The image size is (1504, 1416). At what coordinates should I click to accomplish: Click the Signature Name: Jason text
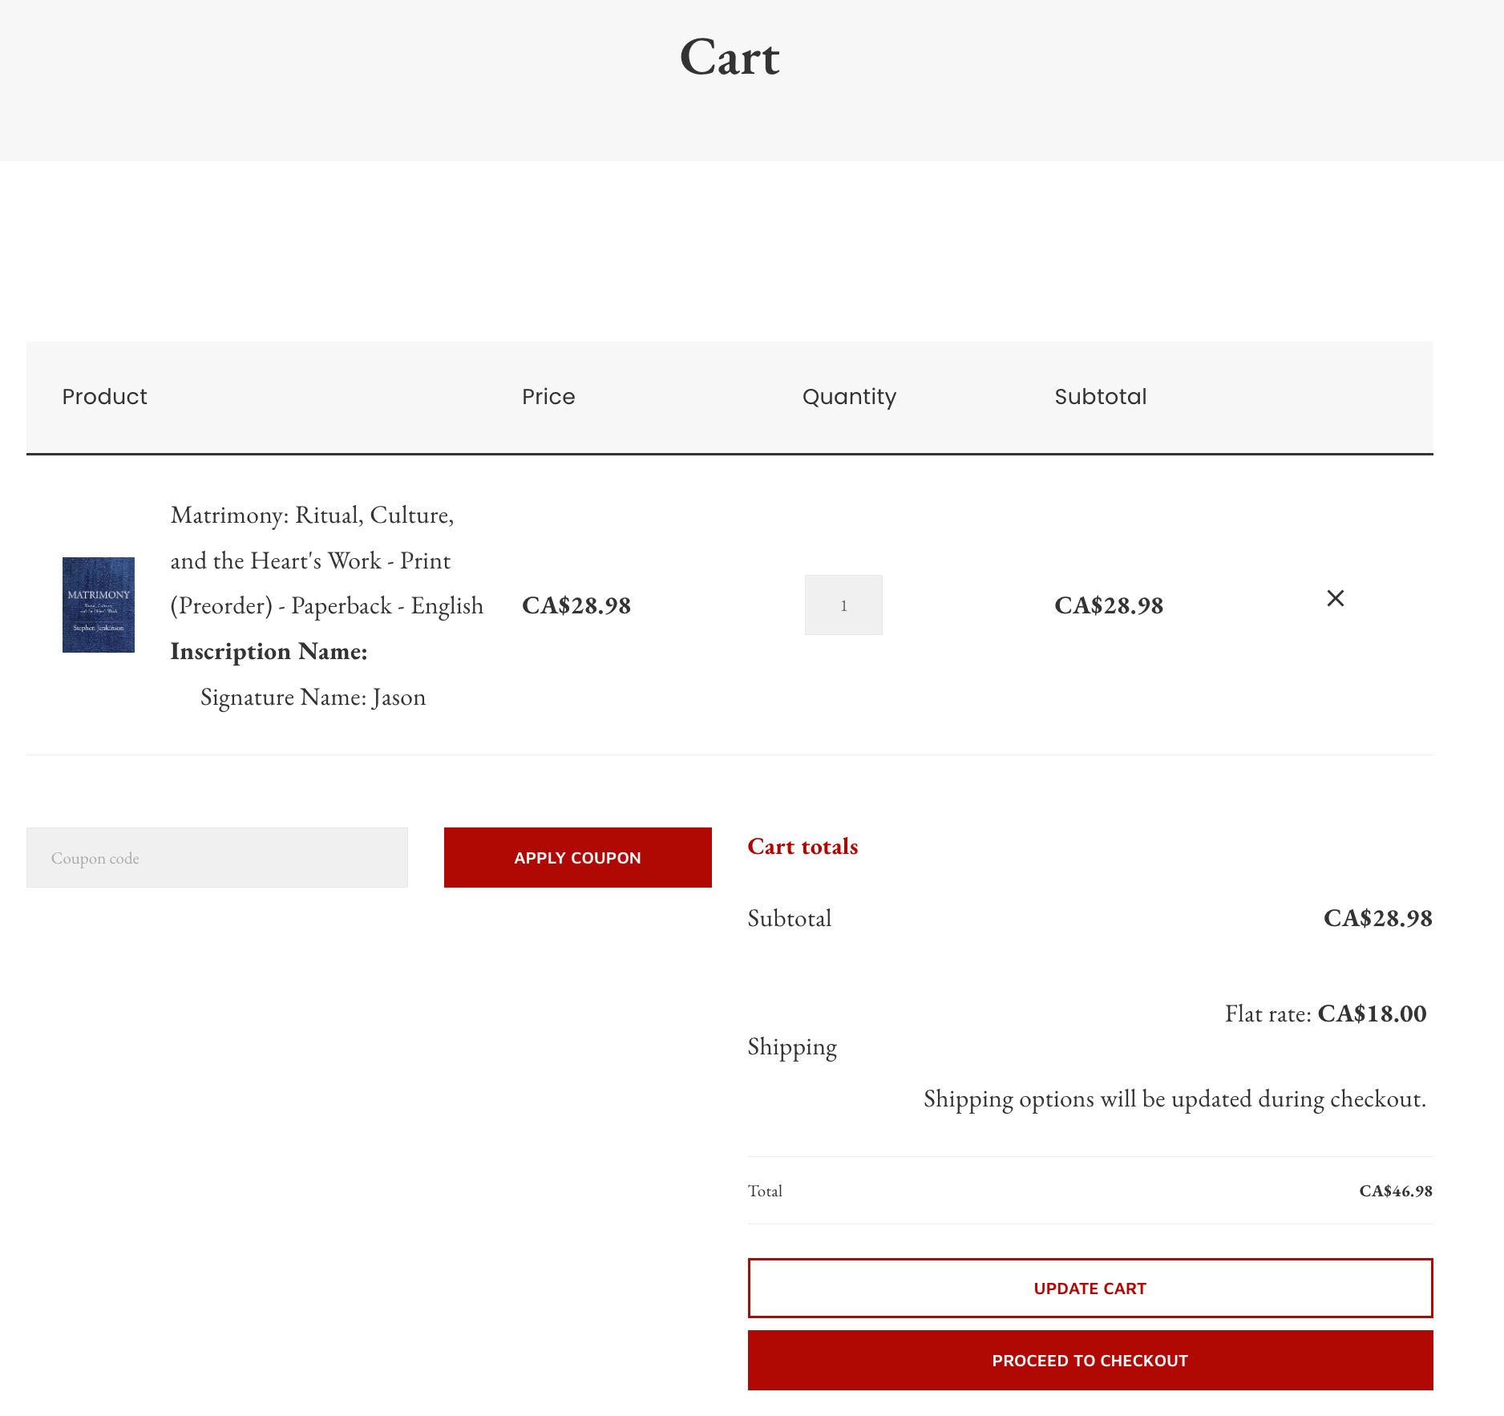313,698
